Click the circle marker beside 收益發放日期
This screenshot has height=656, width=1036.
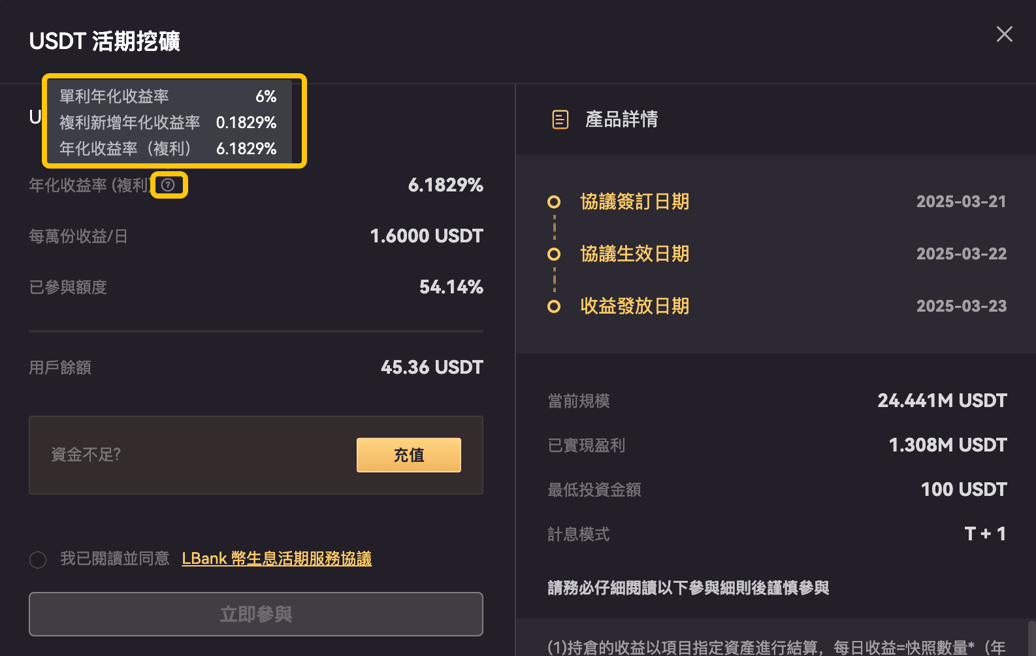click(554, 306)
